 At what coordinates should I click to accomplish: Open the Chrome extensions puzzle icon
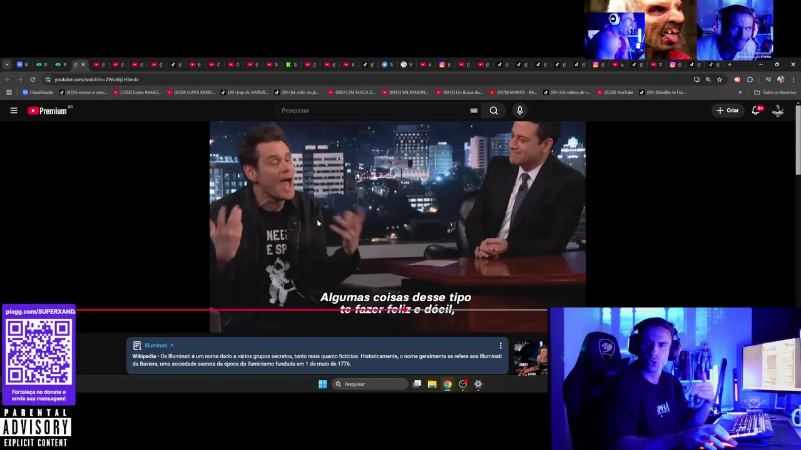click(750, 79)
